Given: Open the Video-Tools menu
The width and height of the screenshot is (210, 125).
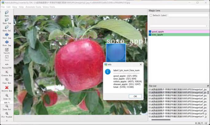Looking at the screenshot, I should coord(49,7).
